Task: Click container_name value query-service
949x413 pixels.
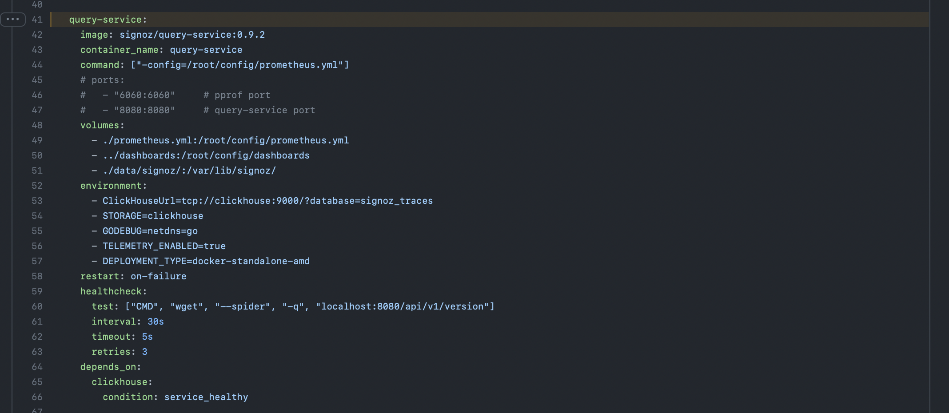Action: tap(206, 50)
